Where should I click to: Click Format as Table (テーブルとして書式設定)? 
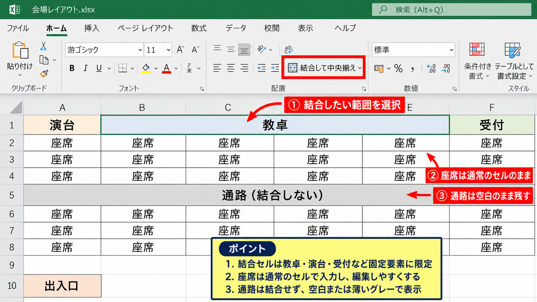pyautogui.click(x=514, y=61)
